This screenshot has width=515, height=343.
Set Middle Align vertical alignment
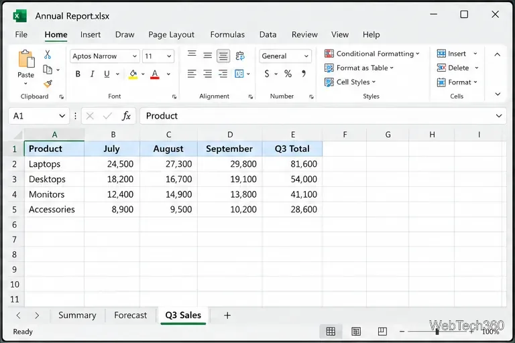point(208,56)
